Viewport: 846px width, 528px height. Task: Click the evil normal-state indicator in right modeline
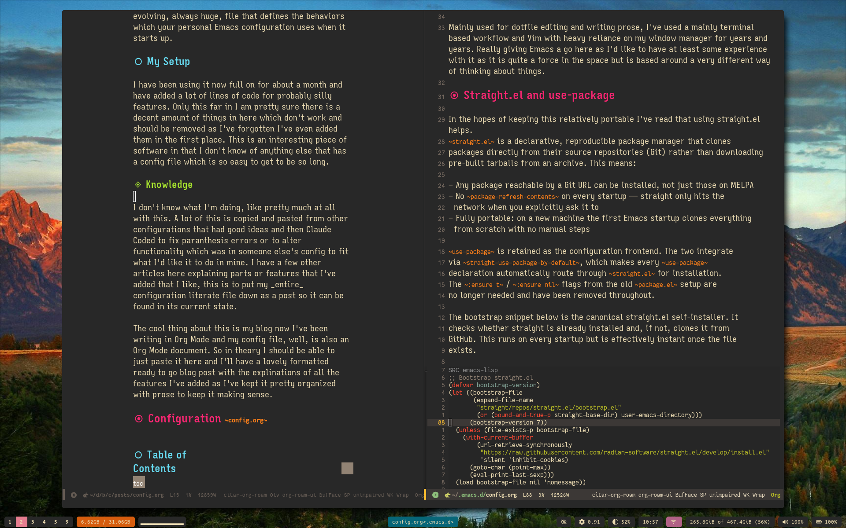[435, 495]
